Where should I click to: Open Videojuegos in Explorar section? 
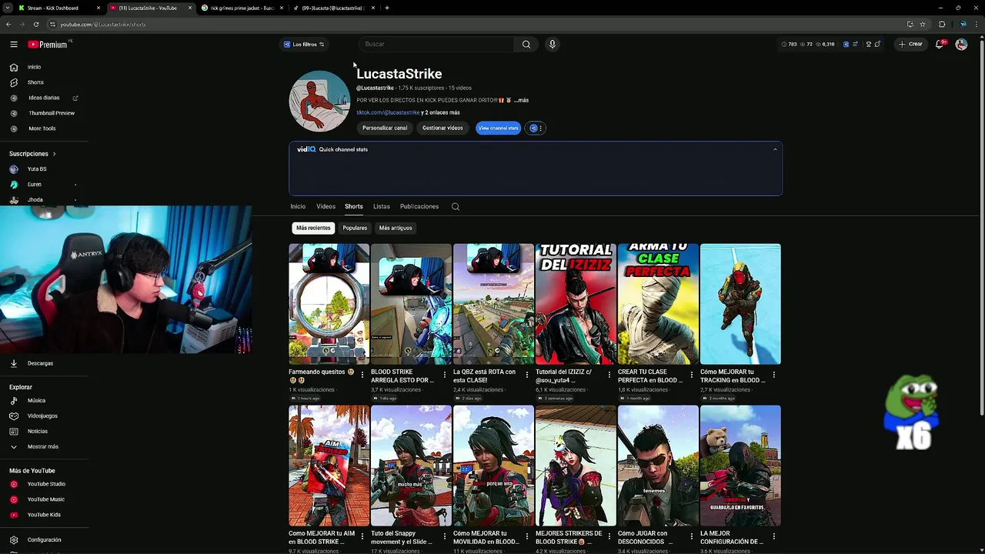pyautogui.click(x=44, y=415)
